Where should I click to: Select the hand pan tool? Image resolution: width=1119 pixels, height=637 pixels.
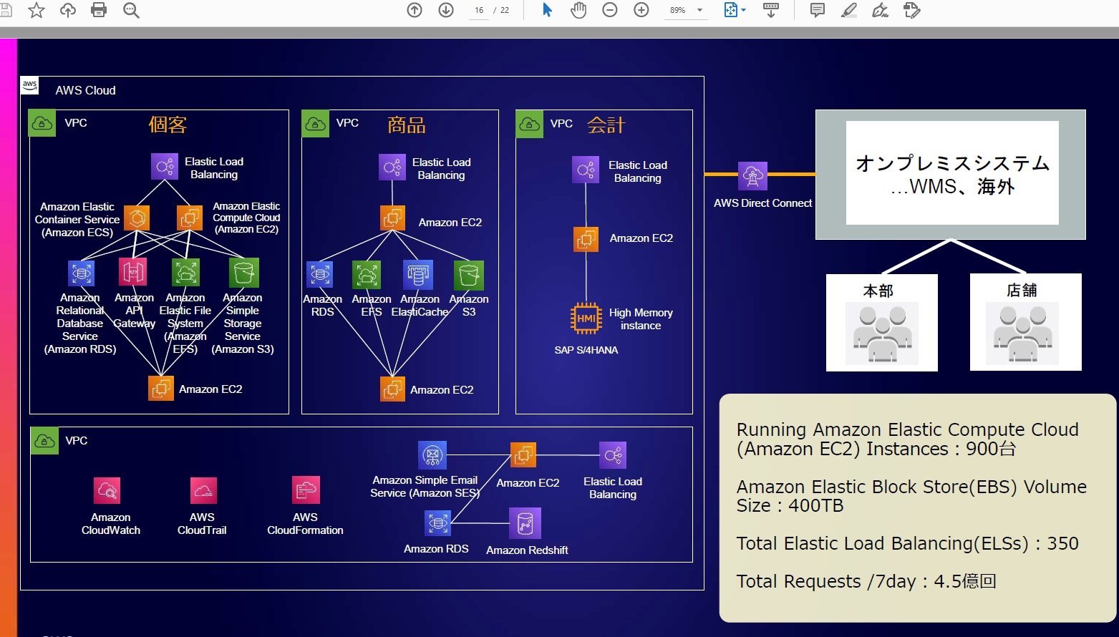[x=578, y=10]
